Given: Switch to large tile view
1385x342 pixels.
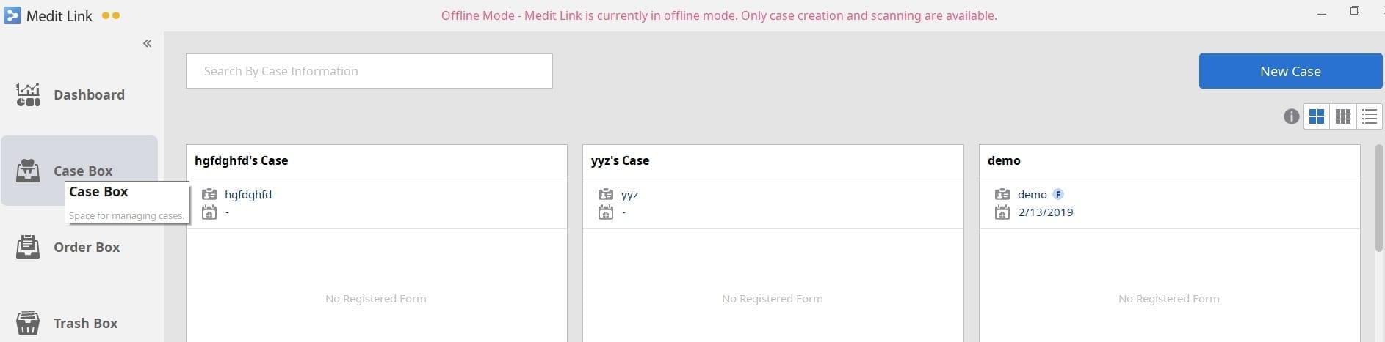Looking at the screenshot, I should 1317,116.
